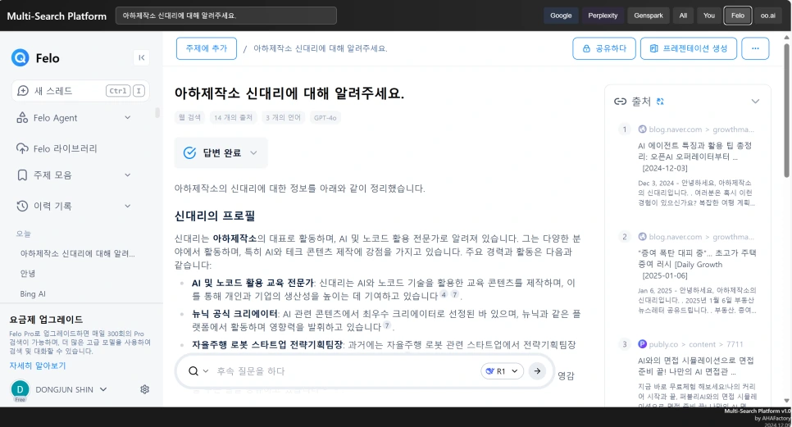Viewport: 792px width, 427px height.
Task: Expand the 주제 모음 section
Action: coord(127,175)
